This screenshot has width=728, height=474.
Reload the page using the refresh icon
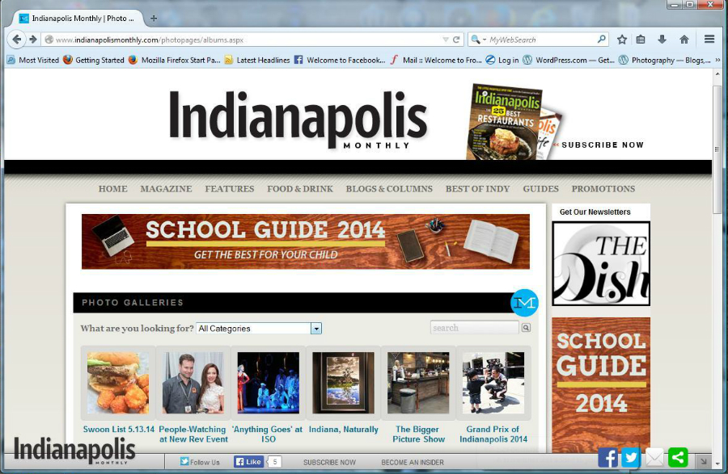pos(456,39)
